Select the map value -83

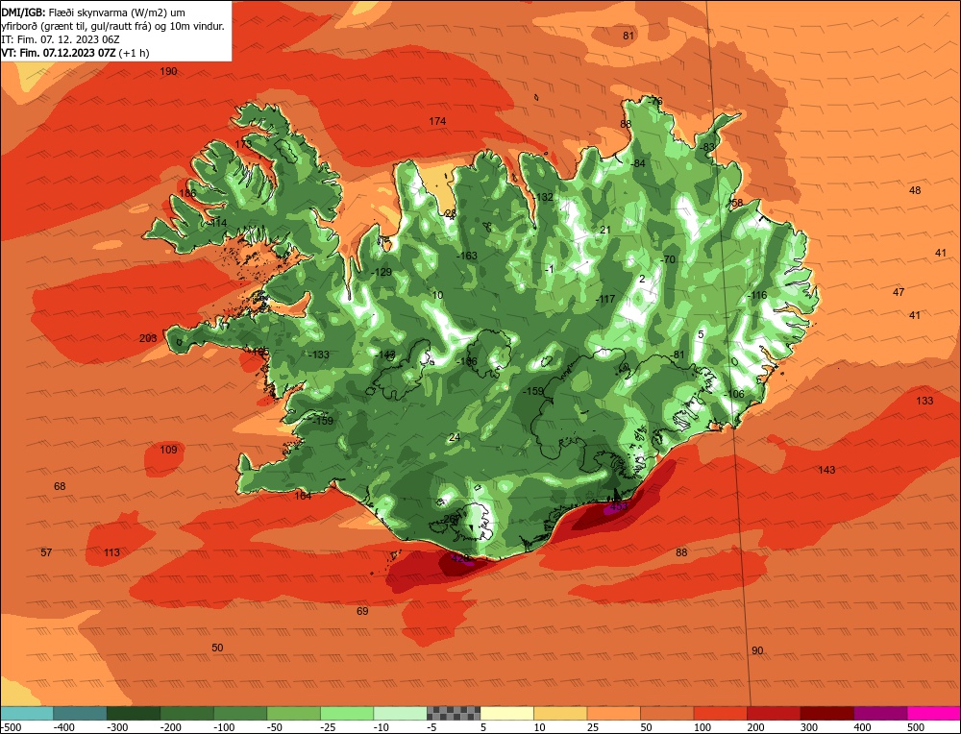[x=706, y=147]
